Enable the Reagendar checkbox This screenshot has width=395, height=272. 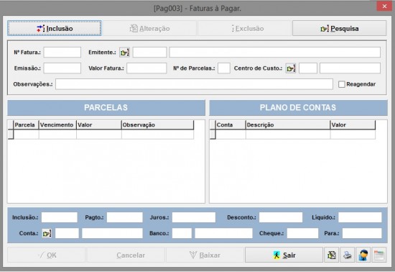[x=342, y=84]
